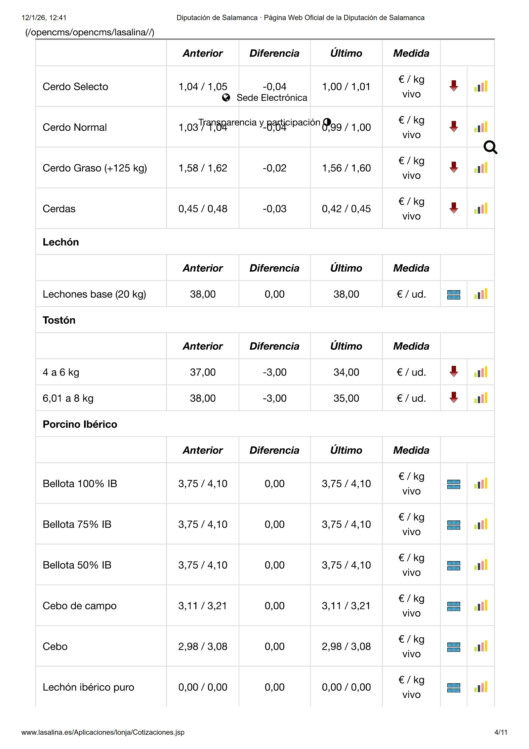Click the red down arrow for Cerdo Normal

click(x=454, y=127)
